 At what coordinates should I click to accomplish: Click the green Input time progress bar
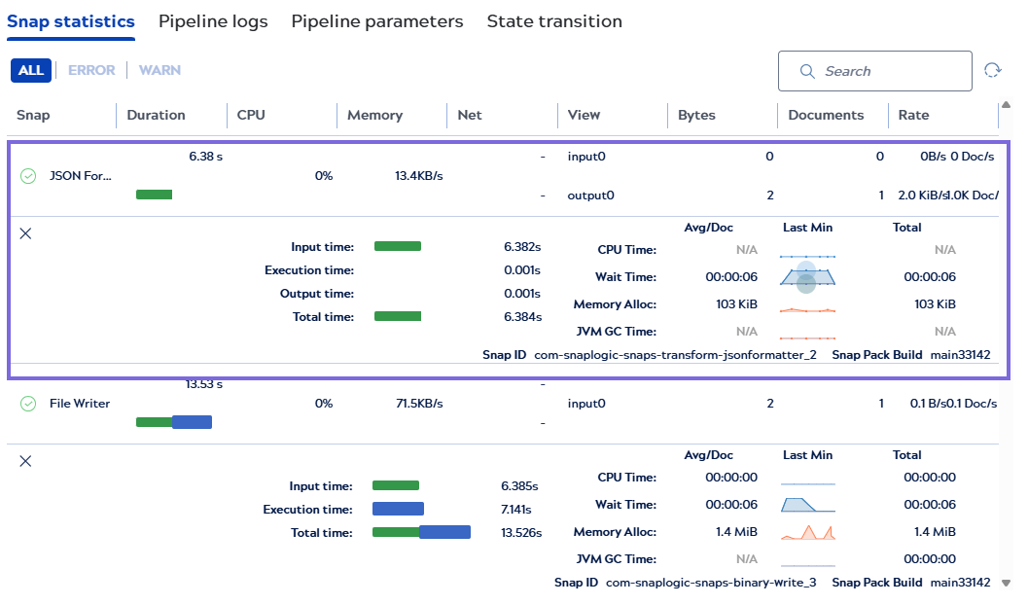click(x=398, y=246)
